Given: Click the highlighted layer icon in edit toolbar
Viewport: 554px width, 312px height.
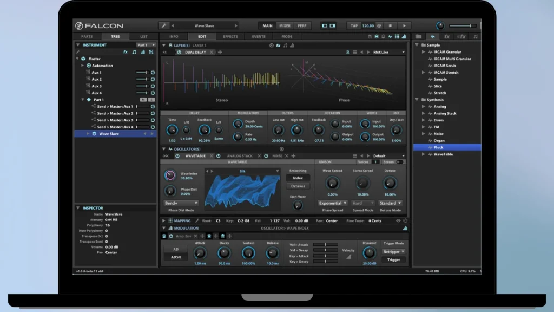Looking at the screenshot, I should coord(377,36).
